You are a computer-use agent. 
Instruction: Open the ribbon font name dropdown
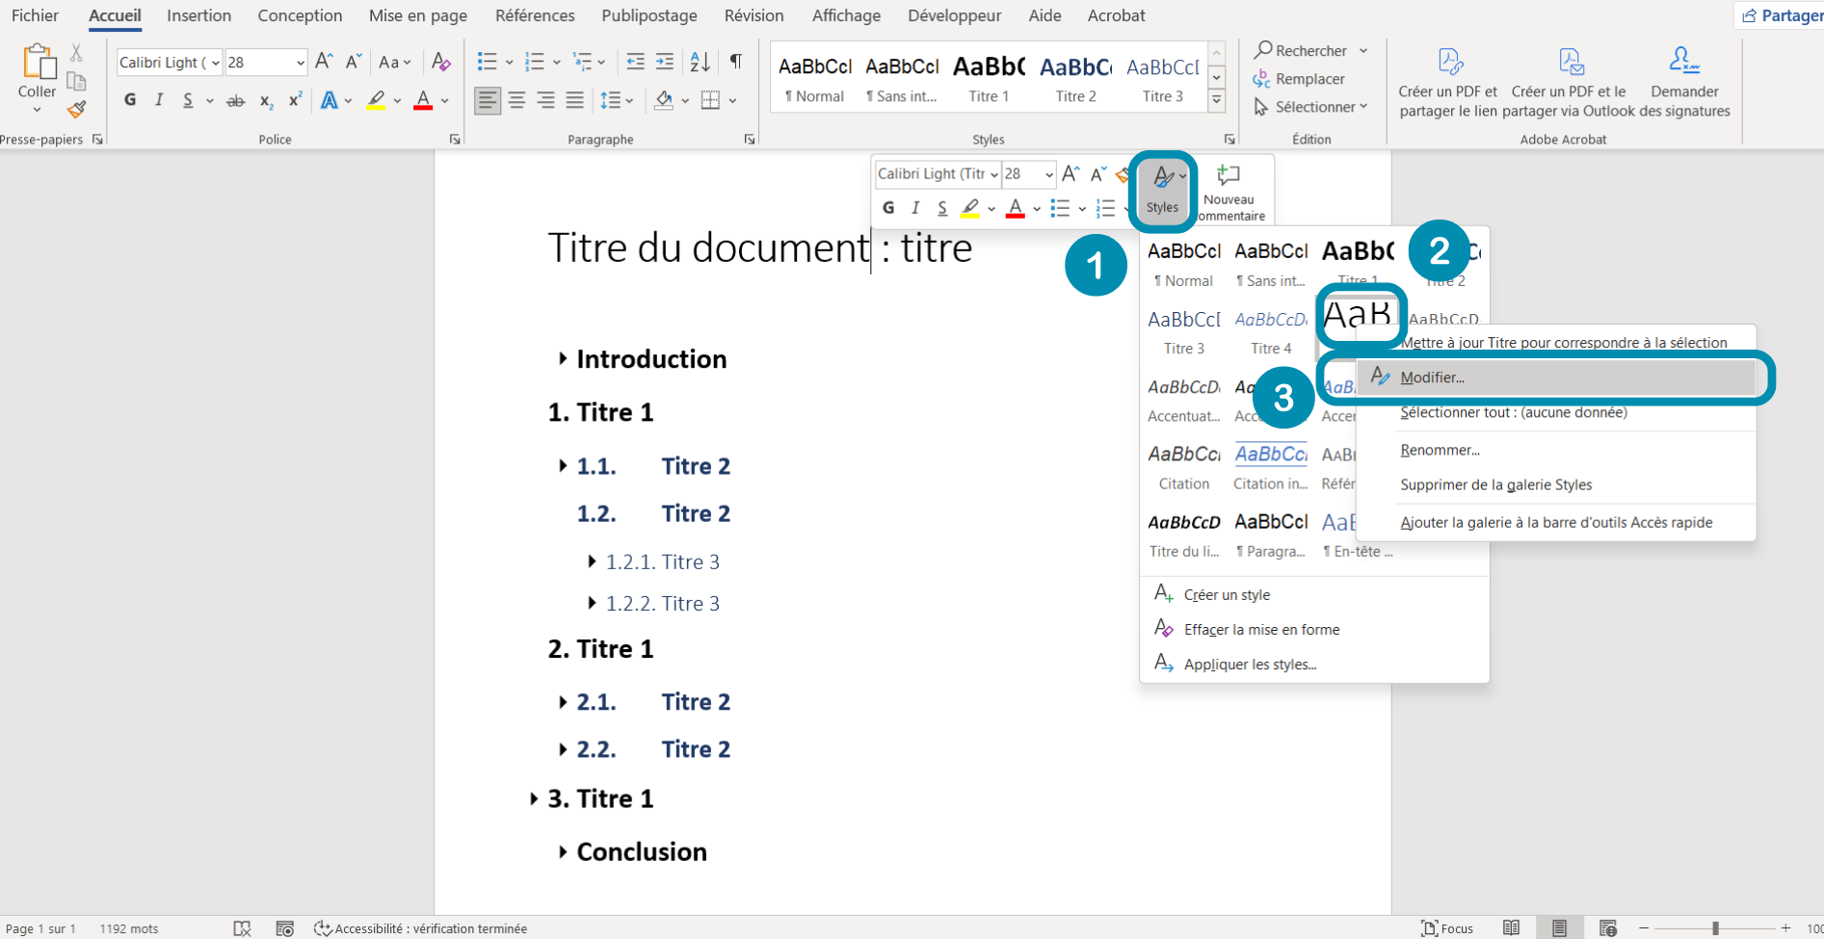click(x=216, y=63)
